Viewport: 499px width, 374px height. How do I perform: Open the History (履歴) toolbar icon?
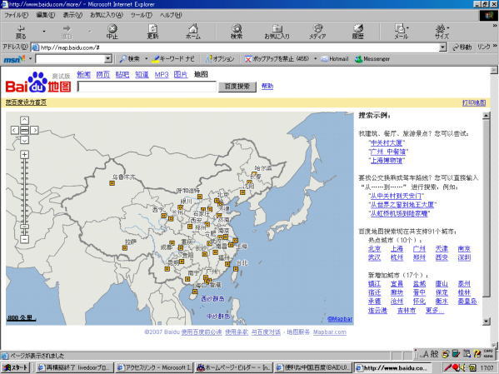click(x=357, y=32)
